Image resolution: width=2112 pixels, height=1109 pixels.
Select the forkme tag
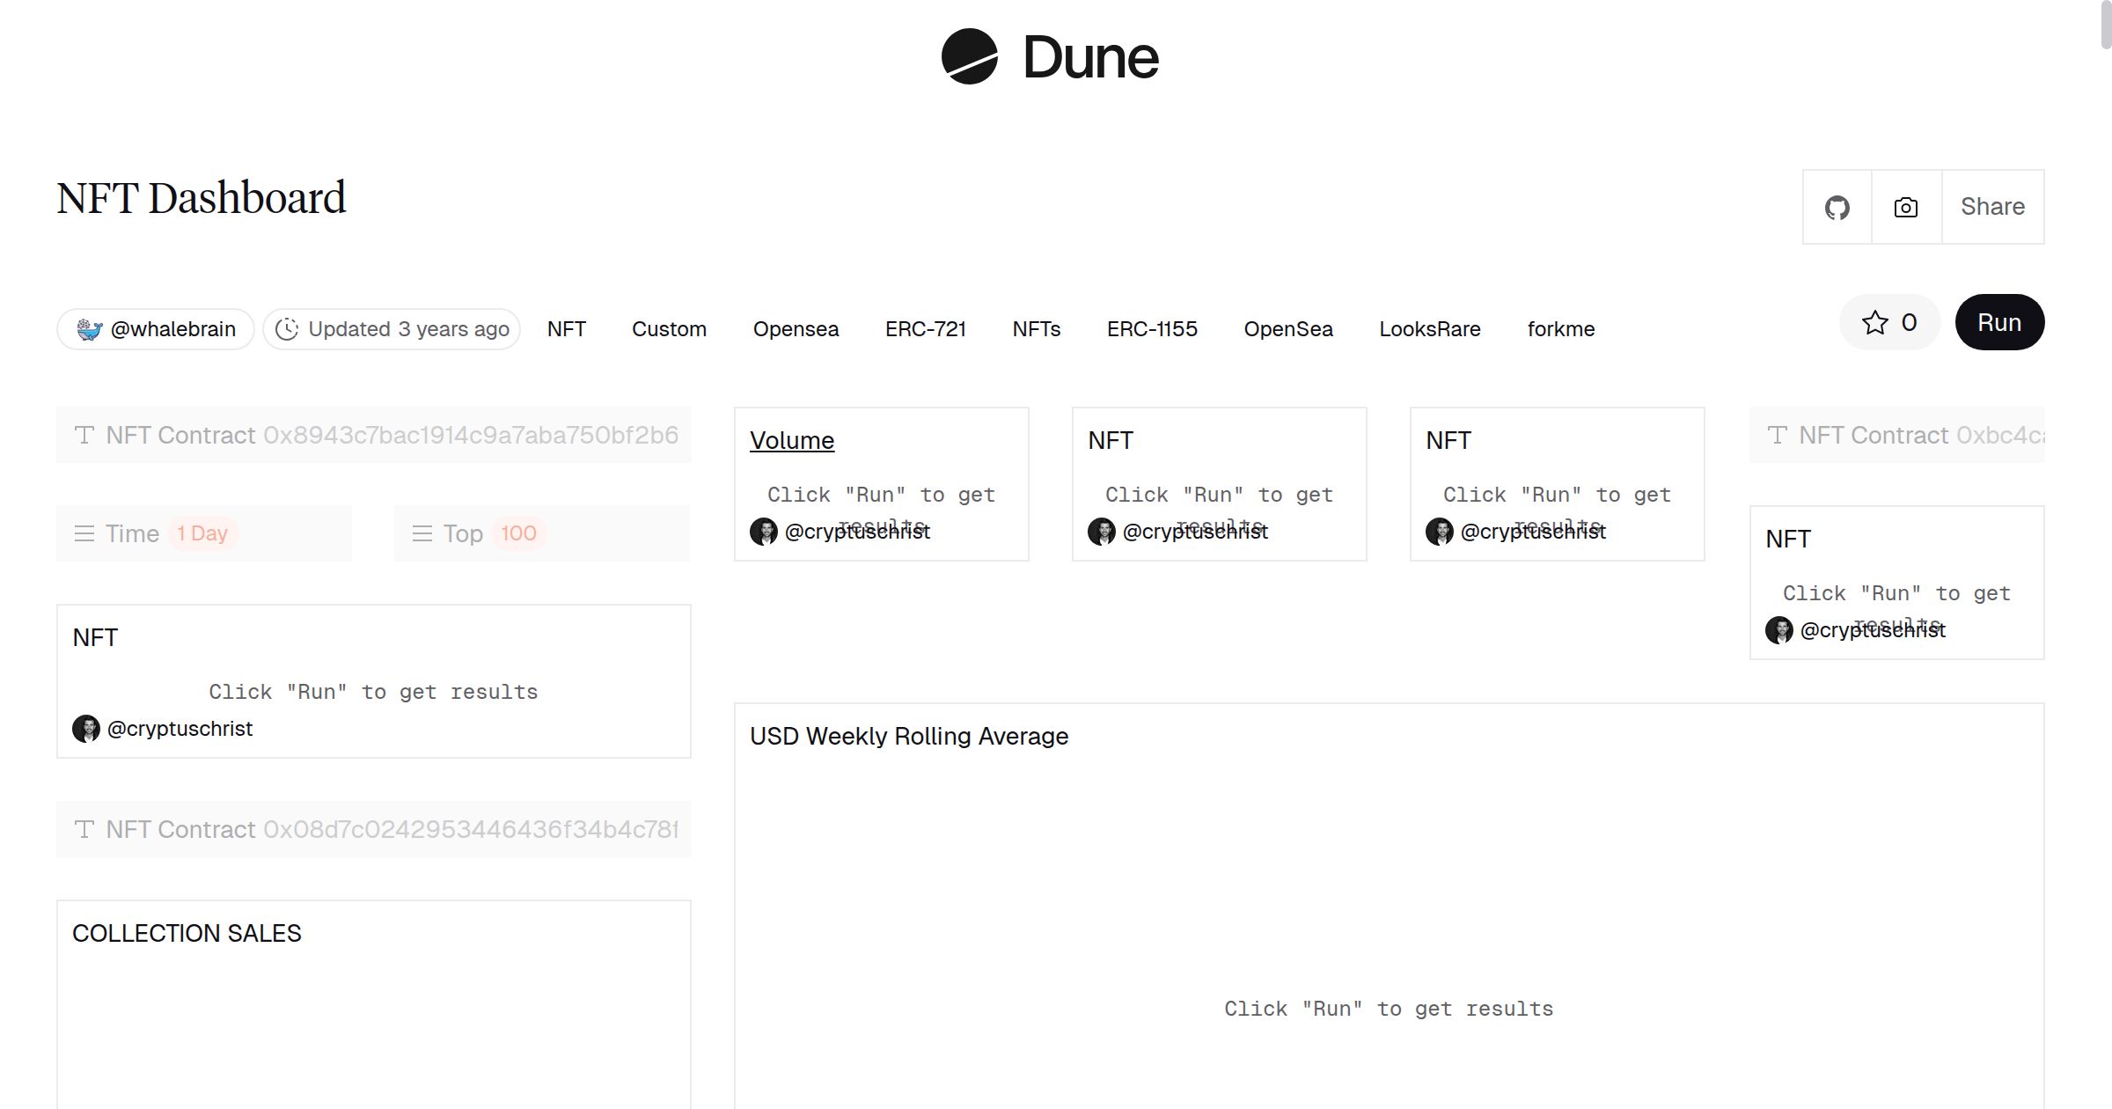1561,328
